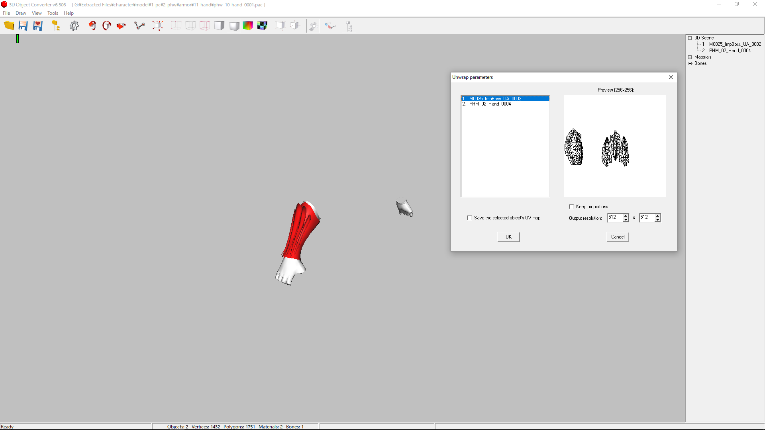Click the blue floppy disk save icon
This screenshot has height=430, width=765.
23,26
